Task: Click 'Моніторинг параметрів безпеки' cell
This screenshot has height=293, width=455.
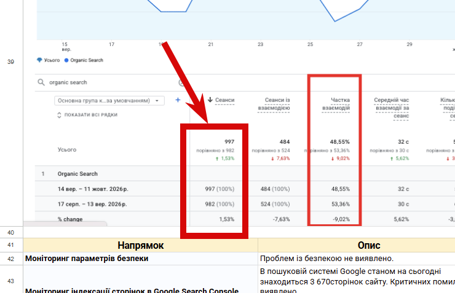Action: click(140, 259)
